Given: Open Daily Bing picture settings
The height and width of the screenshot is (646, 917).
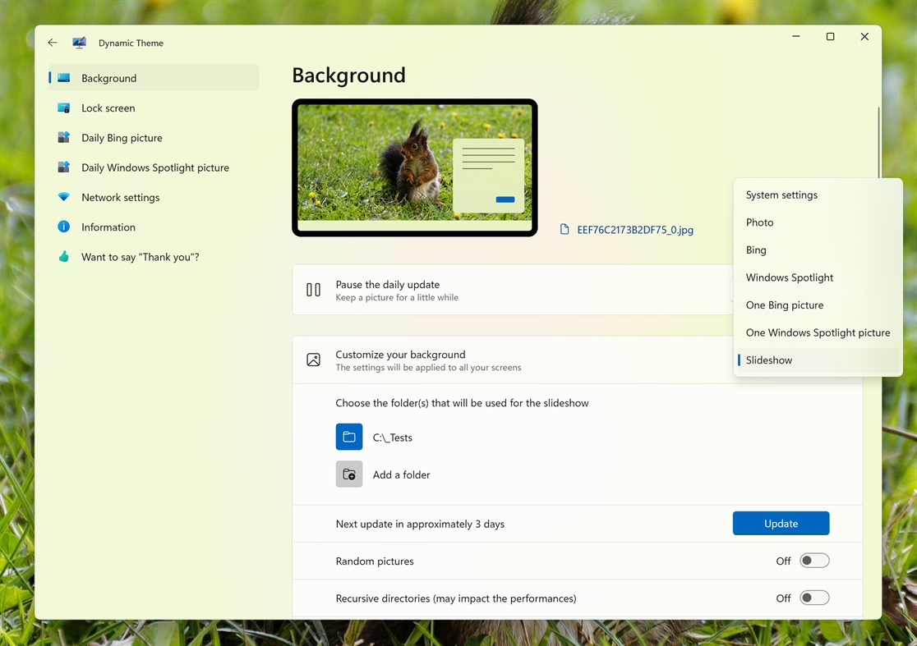Looking at the screenshot, I should point(64,137).
